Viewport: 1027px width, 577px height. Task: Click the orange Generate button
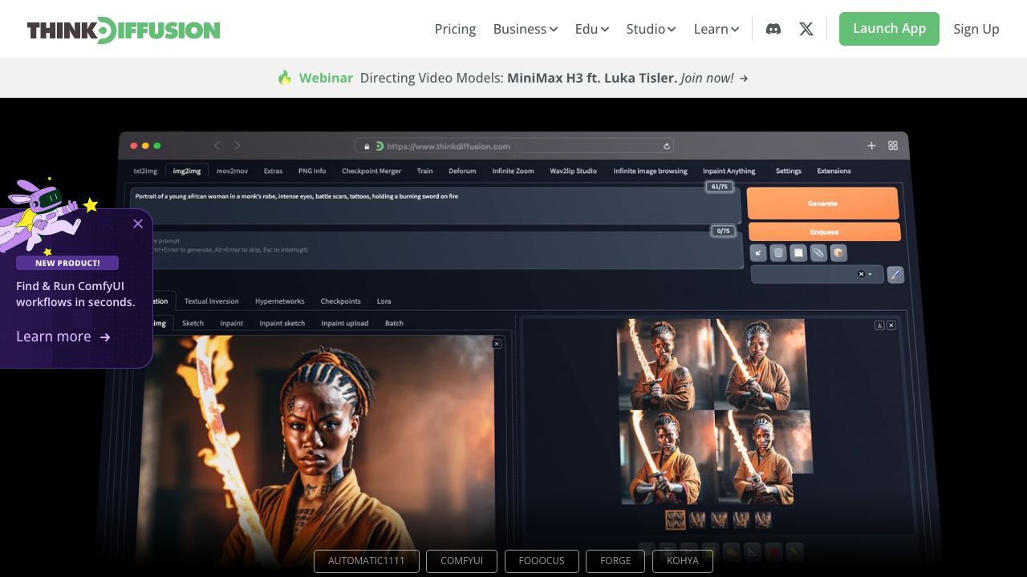coord(822,204)
